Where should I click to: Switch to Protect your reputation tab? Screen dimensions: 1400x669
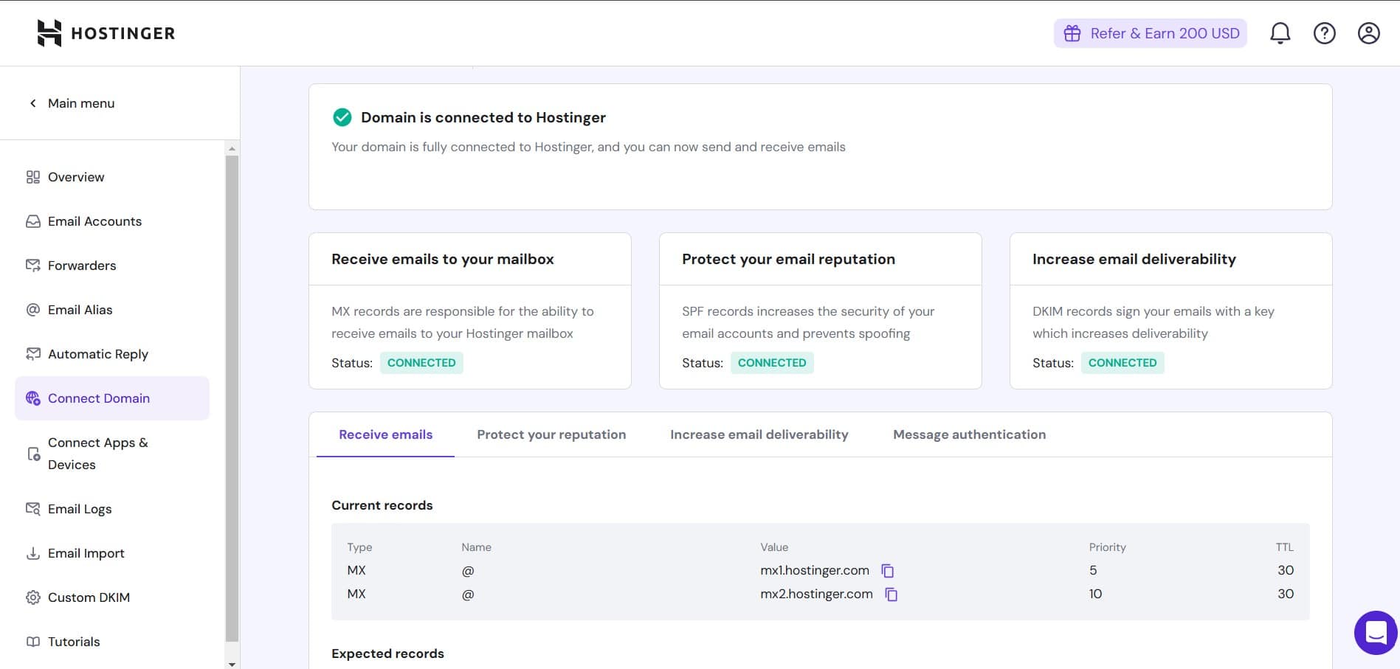pyautogui.click(x=551, y=434)
